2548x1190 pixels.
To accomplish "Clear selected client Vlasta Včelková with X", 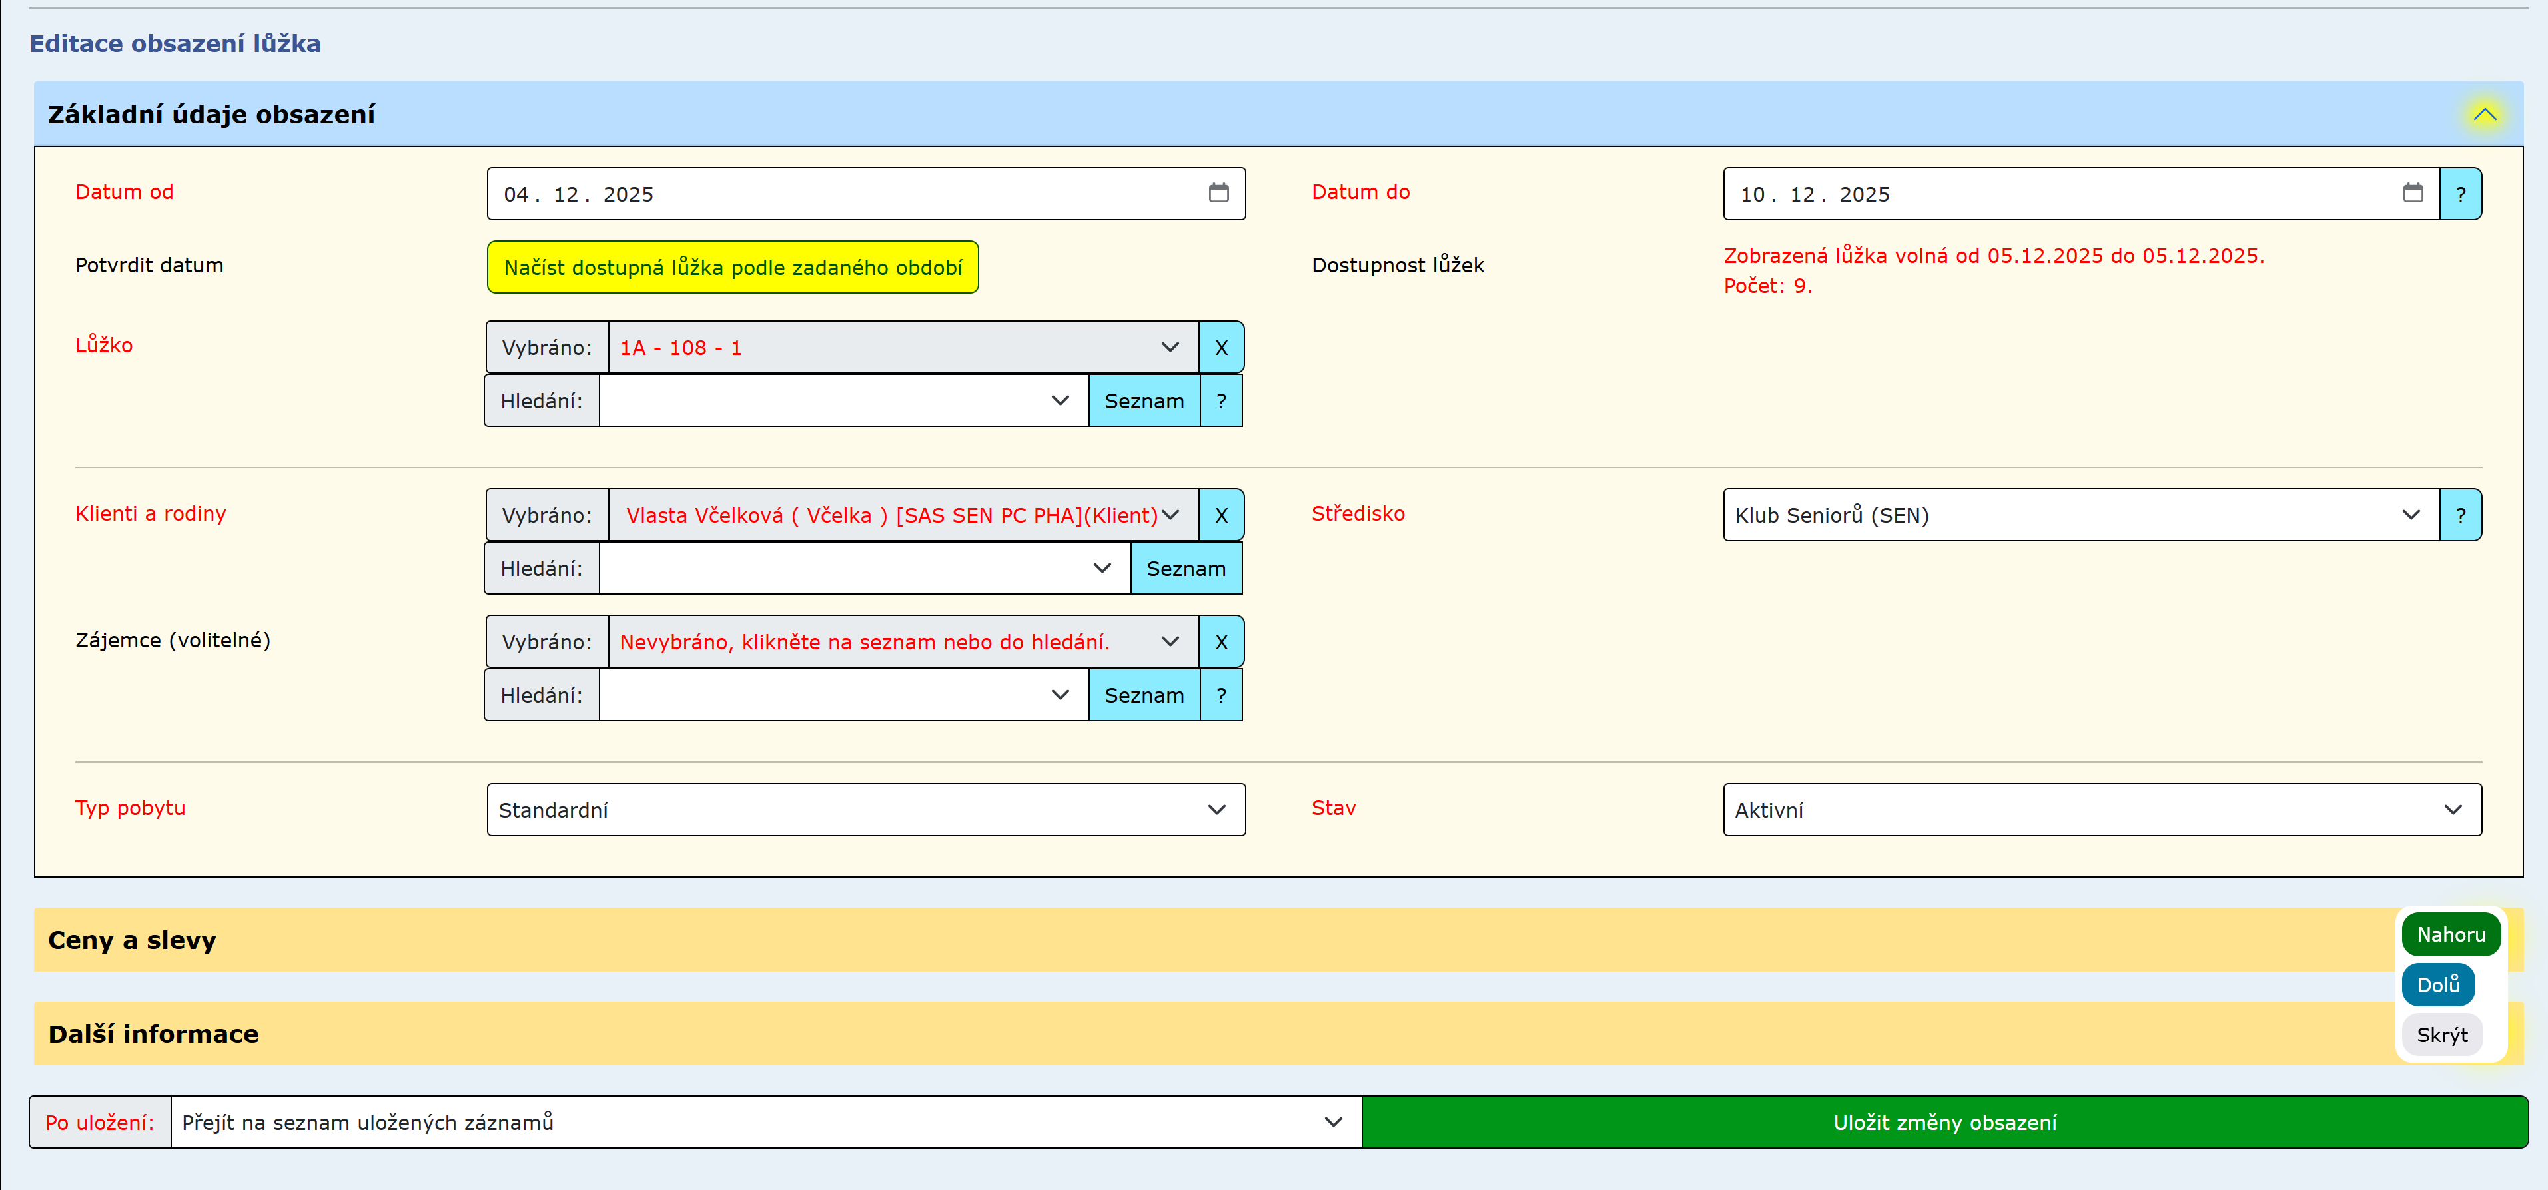I will [x=1220, y=515].
